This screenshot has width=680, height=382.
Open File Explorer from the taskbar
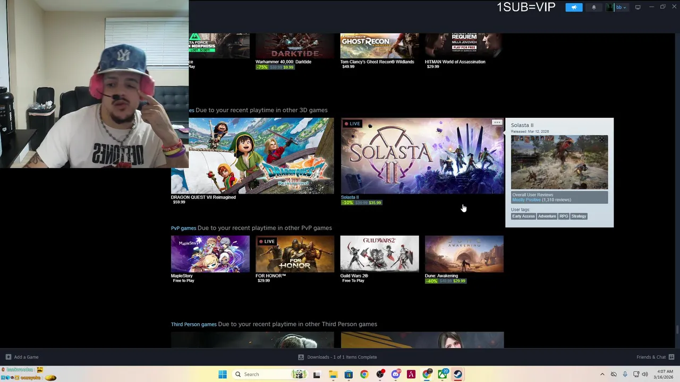point(333,375)
